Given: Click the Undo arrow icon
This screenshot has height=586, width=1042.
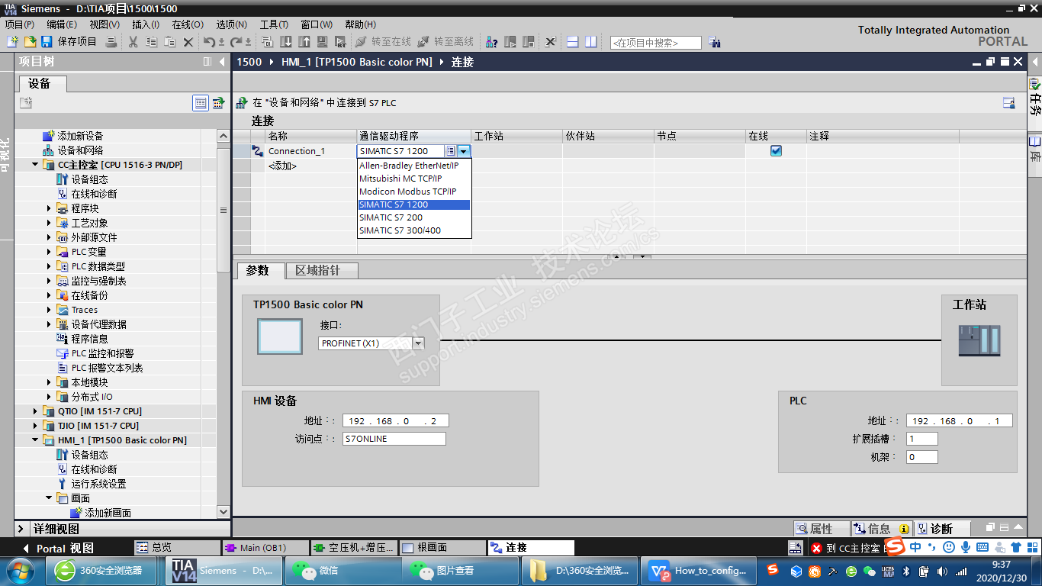Looking at the screenshot, I should (210, 42).
